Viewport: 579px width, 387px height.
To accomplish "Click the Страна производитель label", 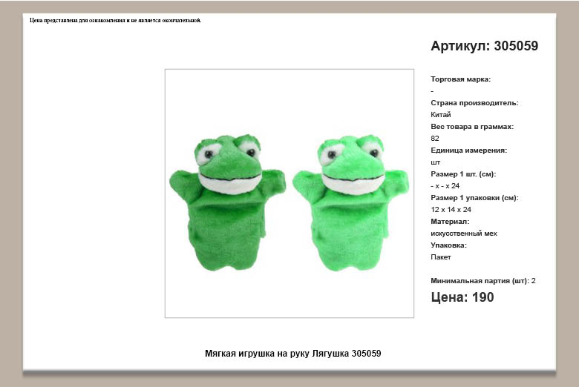I will 474,103.
